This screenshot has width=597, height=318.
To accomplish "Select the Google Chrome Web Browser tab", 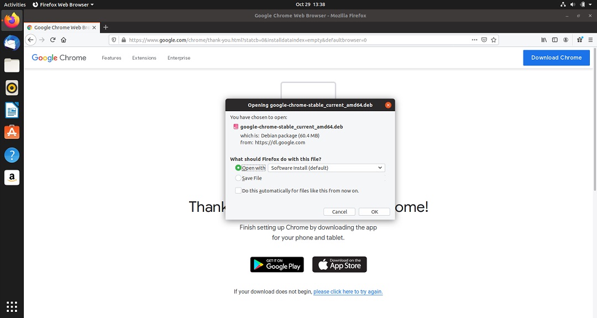I will coord(62,28).
